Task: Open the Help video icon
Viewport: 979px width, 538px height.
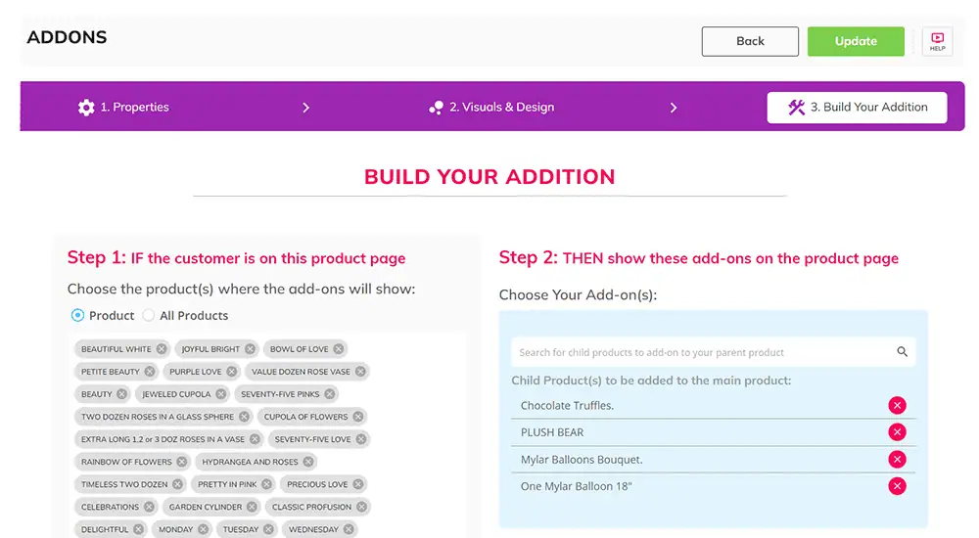Action: [937, 41]
